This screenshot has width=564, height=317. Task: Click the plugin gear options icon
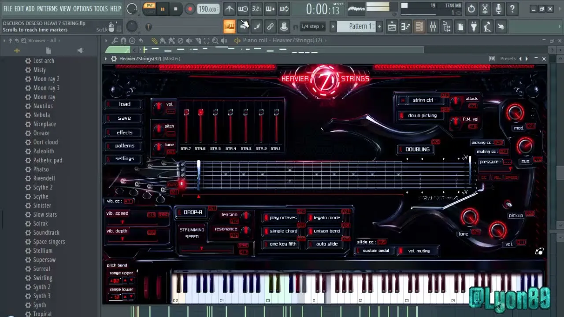click(114, 59)
